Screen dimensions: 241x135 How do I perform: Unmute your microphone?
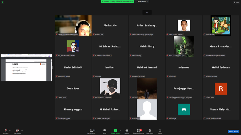point(6,131)
